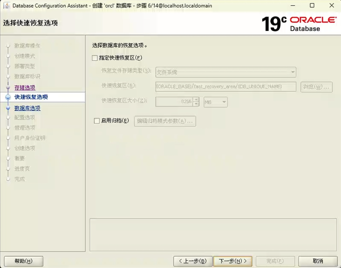The width and height of the screenshot is (341, 268).
Task: Click the Java app icon in title bar
Action: click(7, 5)
